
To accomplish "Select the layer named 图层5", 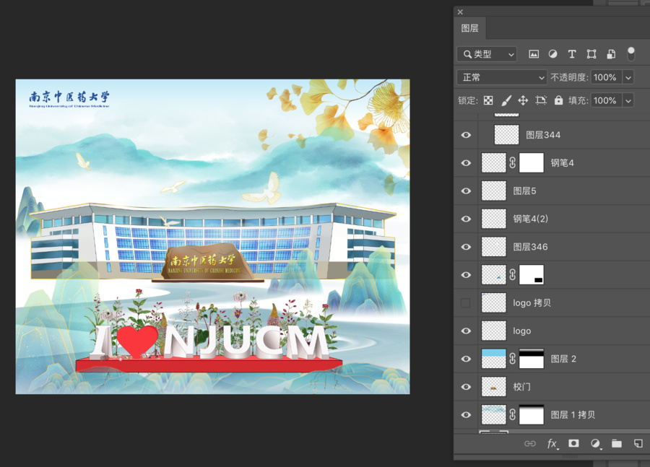I will 525,191.
